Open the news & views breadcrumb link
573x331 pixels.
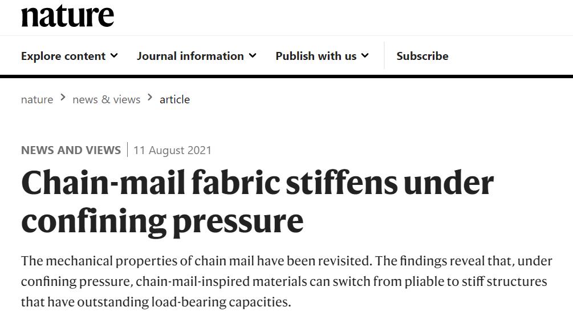(106, 99)
